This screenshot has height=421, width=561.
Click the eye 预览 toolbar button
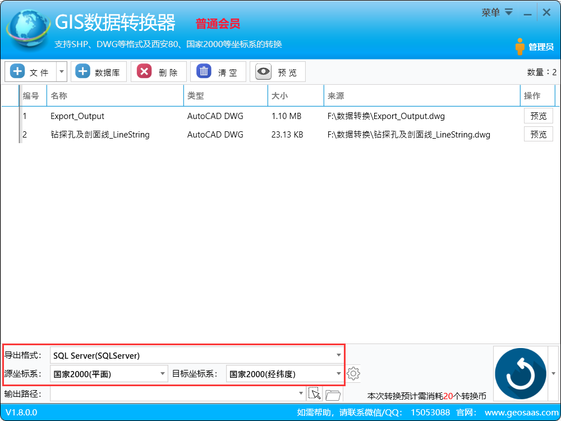point(277,72)
